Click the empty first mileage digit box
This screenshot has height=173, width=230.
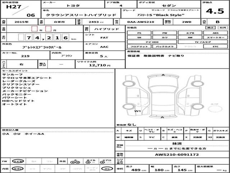click(21, 37)
